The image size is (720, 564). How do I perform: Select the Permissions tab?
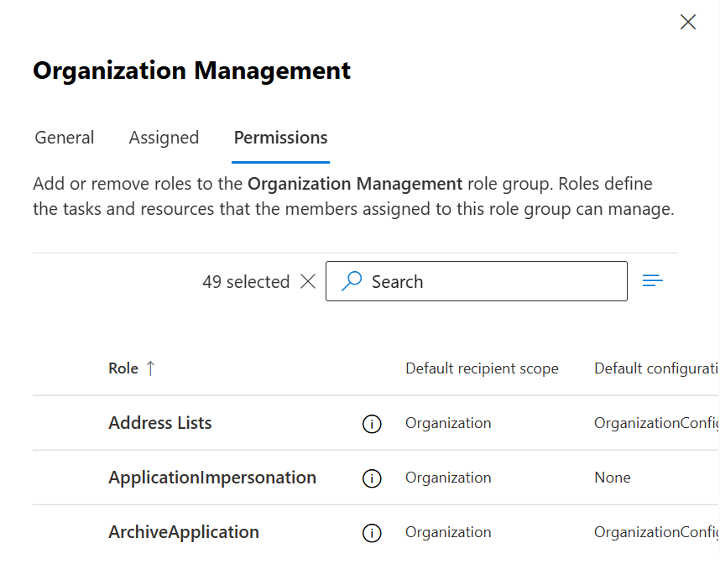280,138
